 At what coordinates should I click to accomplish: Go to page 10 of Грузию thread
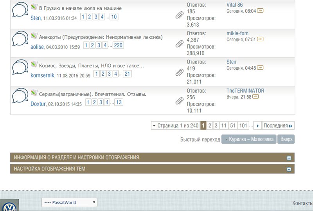(114, 16)
